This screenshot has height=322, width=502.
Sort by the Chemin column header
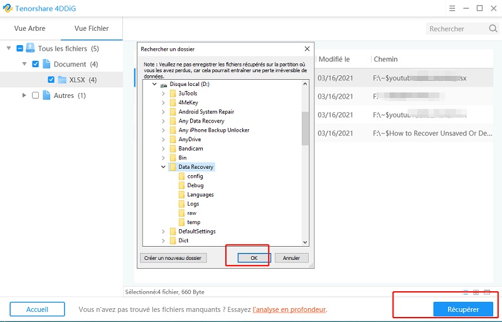click(385, 59)
